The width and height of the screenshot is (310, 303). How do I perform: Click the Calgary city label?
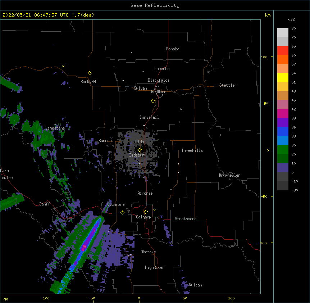tap(143, 217)
